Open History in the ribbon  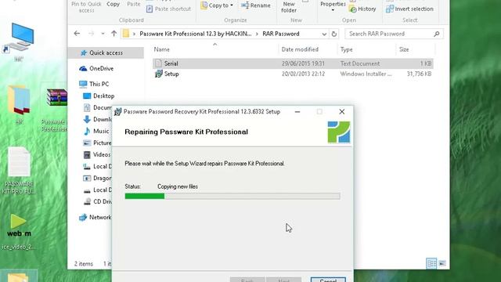tap(362, 9)
